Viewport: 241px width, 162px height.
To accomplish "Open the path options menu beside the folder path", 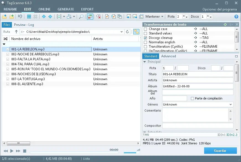I will coord(23,32).
